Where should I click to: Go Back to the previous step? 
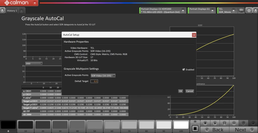pos(215,130)
